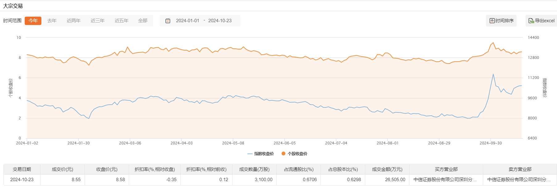The width and height of the screenshot is (557, 187).
Task: Toggle the 个股收盘价 legend series
Action: [294, 154]
